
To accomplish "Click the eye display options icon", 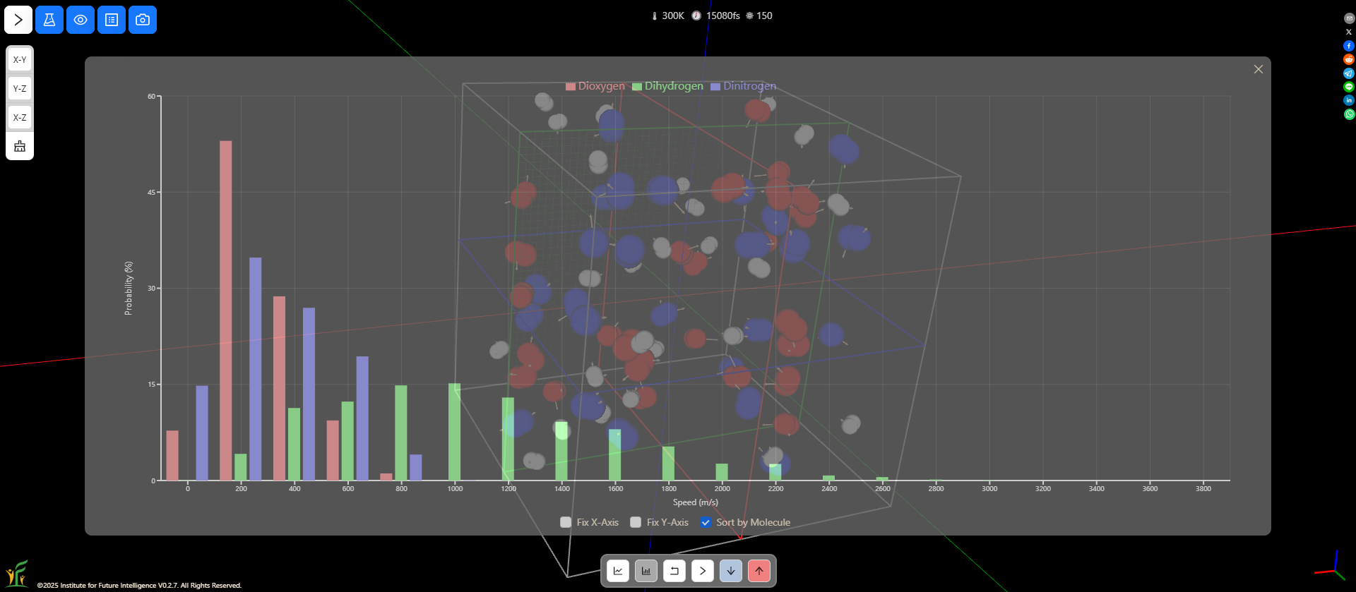I will [81, 20].
